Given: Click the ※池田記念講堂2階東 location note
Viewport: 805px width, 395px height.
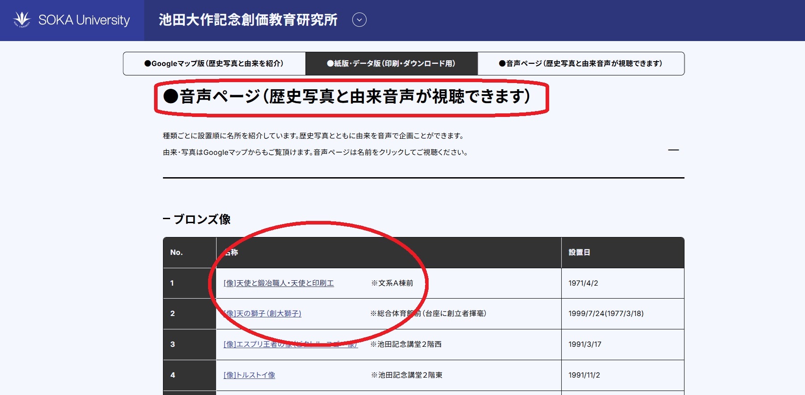Looking at the screenshot, I should click(x=407, y=375).
